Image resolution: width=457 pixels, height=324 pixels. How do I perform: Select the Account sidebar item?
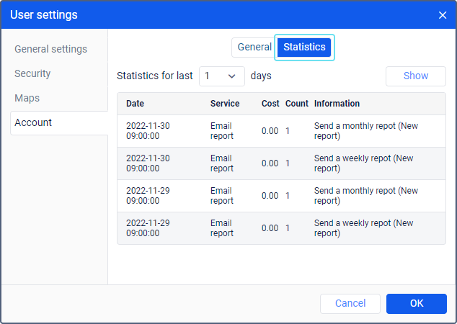coord(33,122)
